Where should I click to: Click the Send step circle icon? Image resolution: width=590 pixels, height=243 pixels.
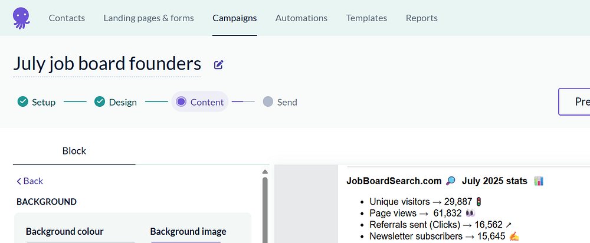(x=268, y=102)
